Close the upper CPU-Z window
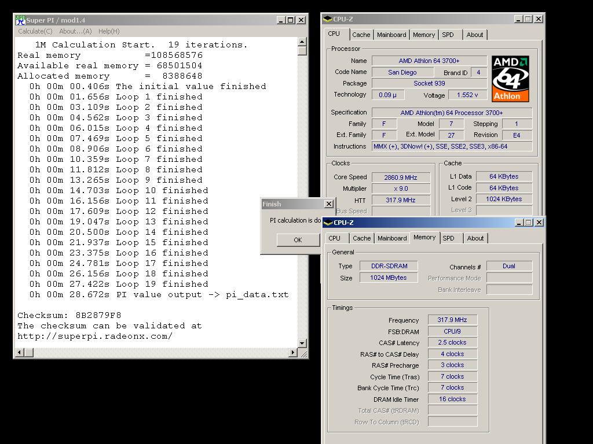This screenshot has height=444, width=593. click(539, 19)
